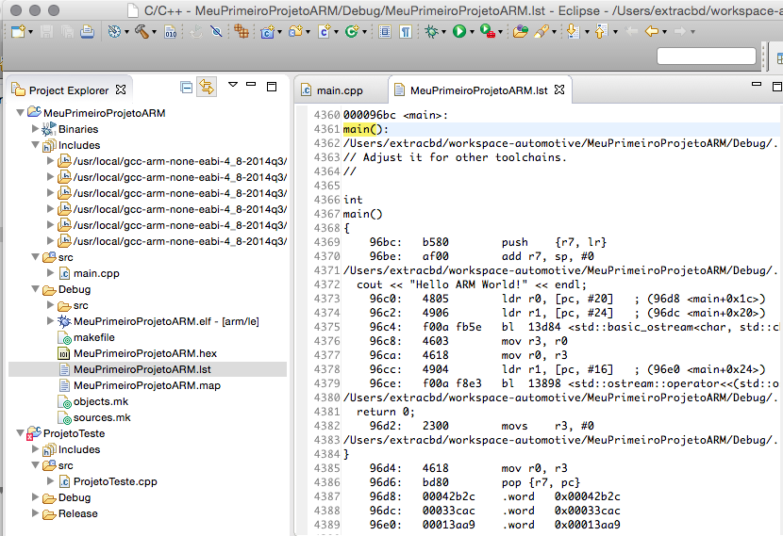Click the 010 binary toolbar icon
The width and height of the screenshot is (783, 536).
click(x=171, y=32)
